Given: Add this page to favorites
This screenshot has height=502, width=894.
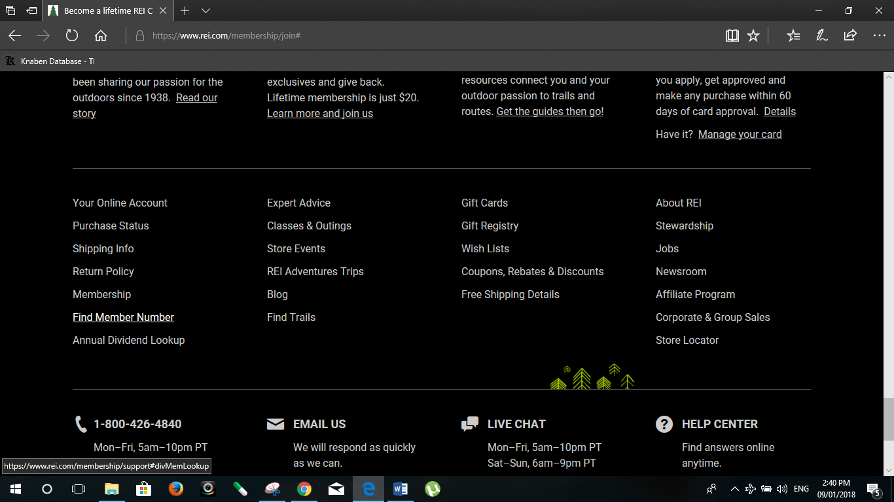Looking at the screenshot, I should 753,35.
